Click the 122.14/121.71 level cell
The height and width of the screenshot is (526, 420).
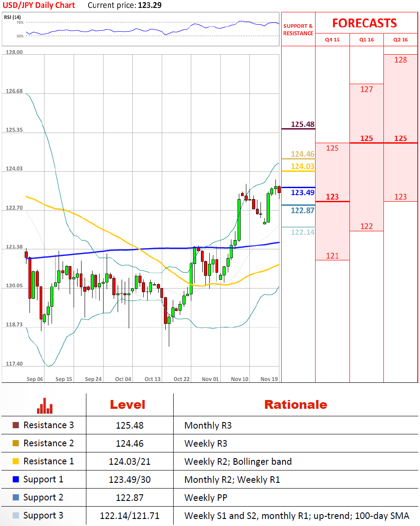tap(130, 515)
